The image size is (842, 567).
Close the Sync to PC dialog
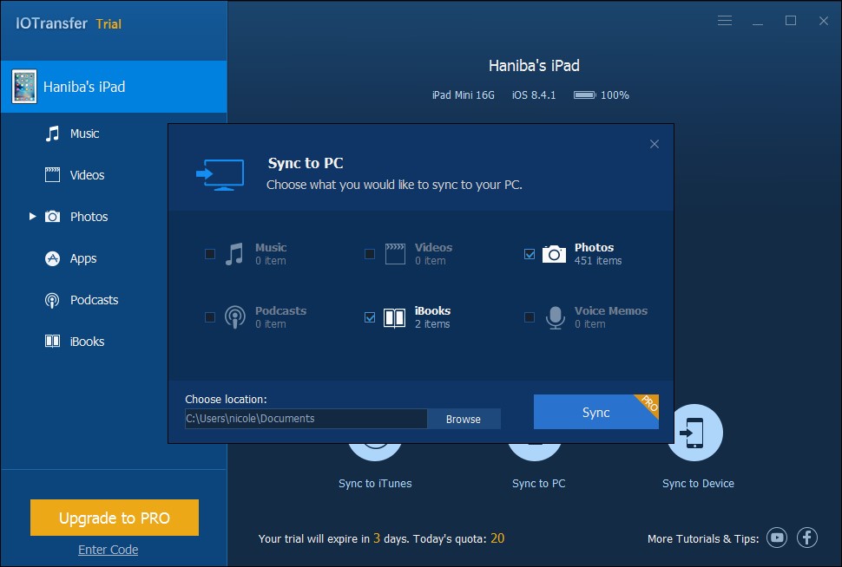point(654,144)
